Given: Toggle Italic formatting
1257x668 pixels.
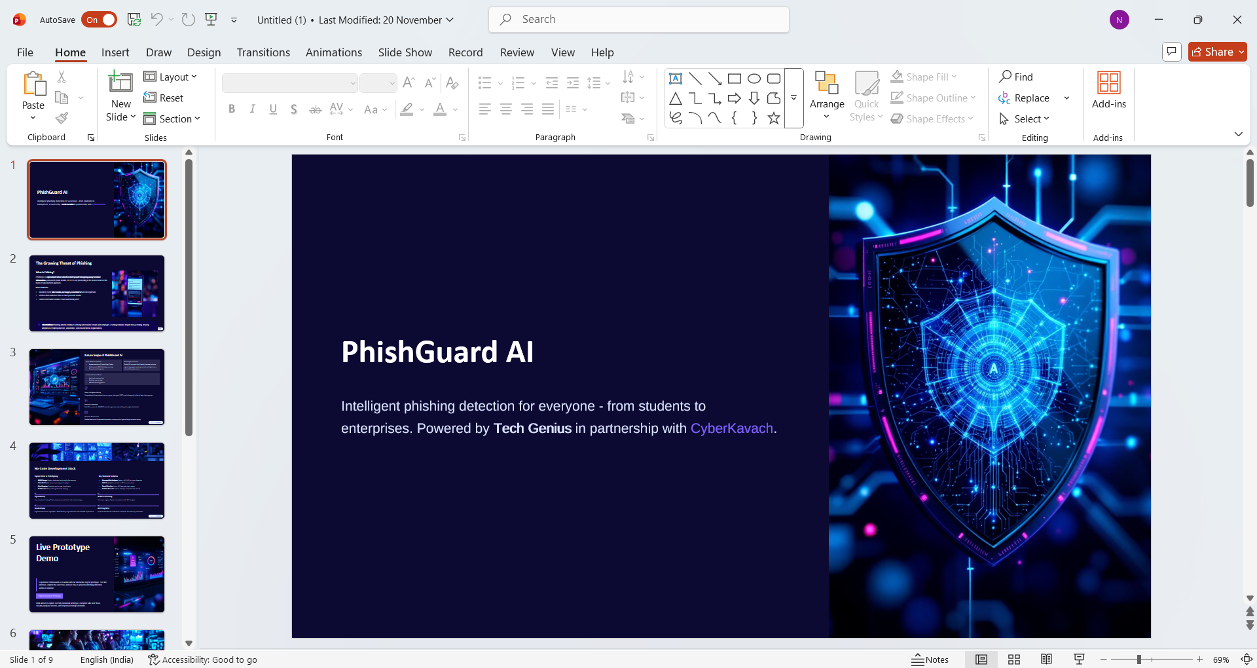Looking at the screenshot, I should point(253,109).
